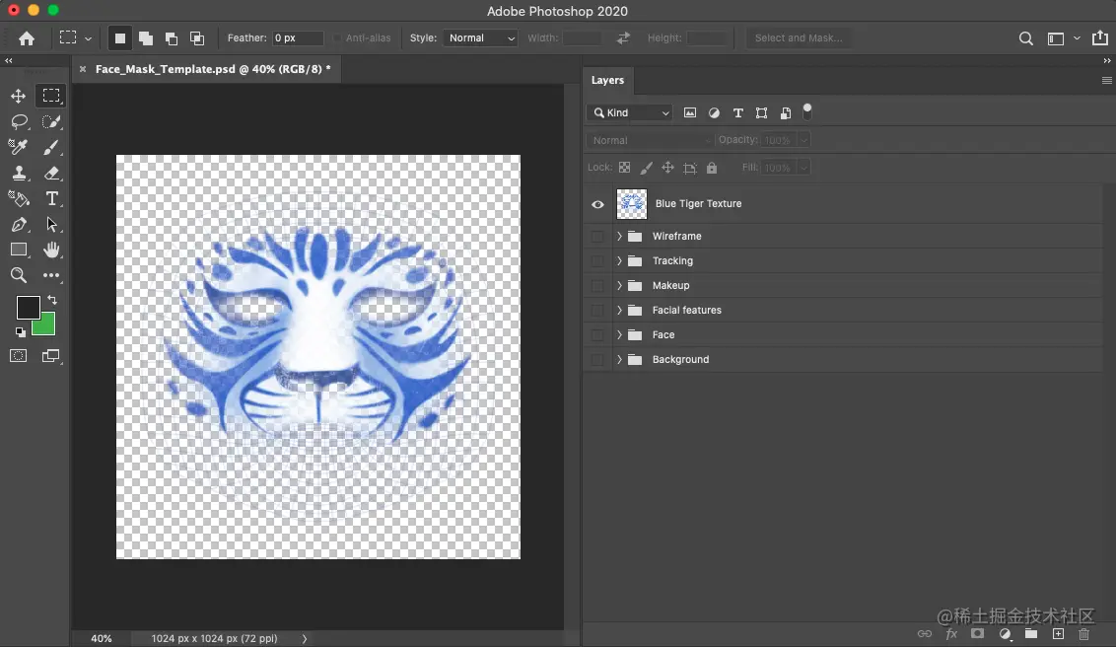This screenshot has width=1116, height=647.
Task: Create a new layer icon
Action: click(1059, 633)
